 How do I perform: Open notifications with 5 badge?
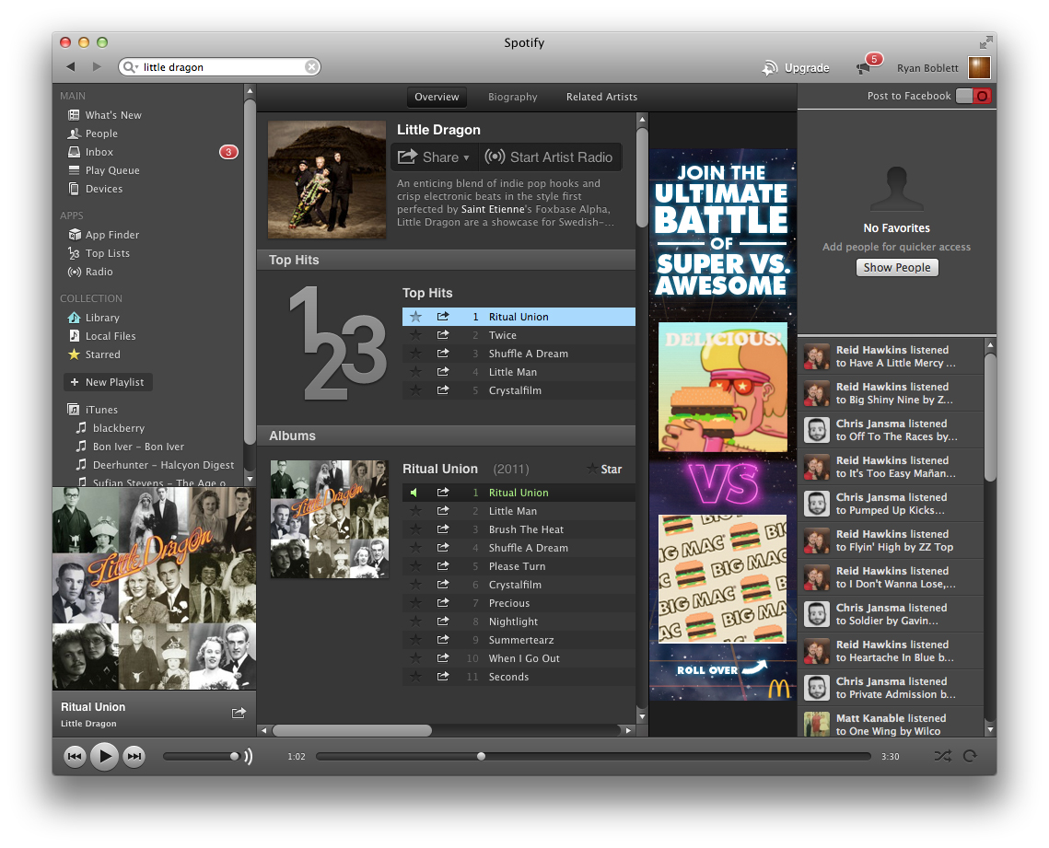(868, 64)
